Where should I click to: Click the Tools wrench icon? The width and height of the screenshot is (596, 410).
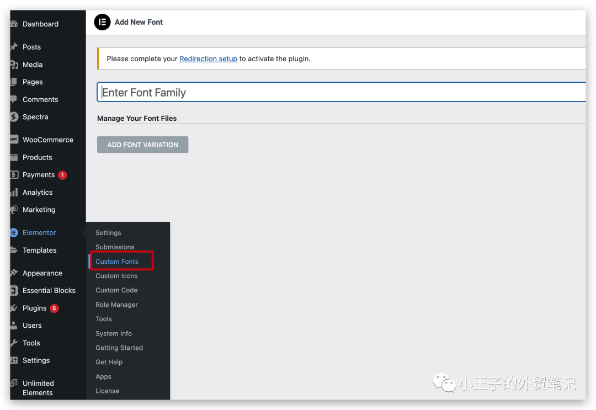(x=14, y=343)
